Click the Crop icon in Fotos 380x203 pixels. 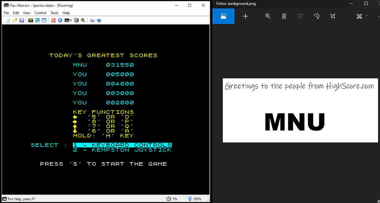pyautogui.click(x=333, y=16)
